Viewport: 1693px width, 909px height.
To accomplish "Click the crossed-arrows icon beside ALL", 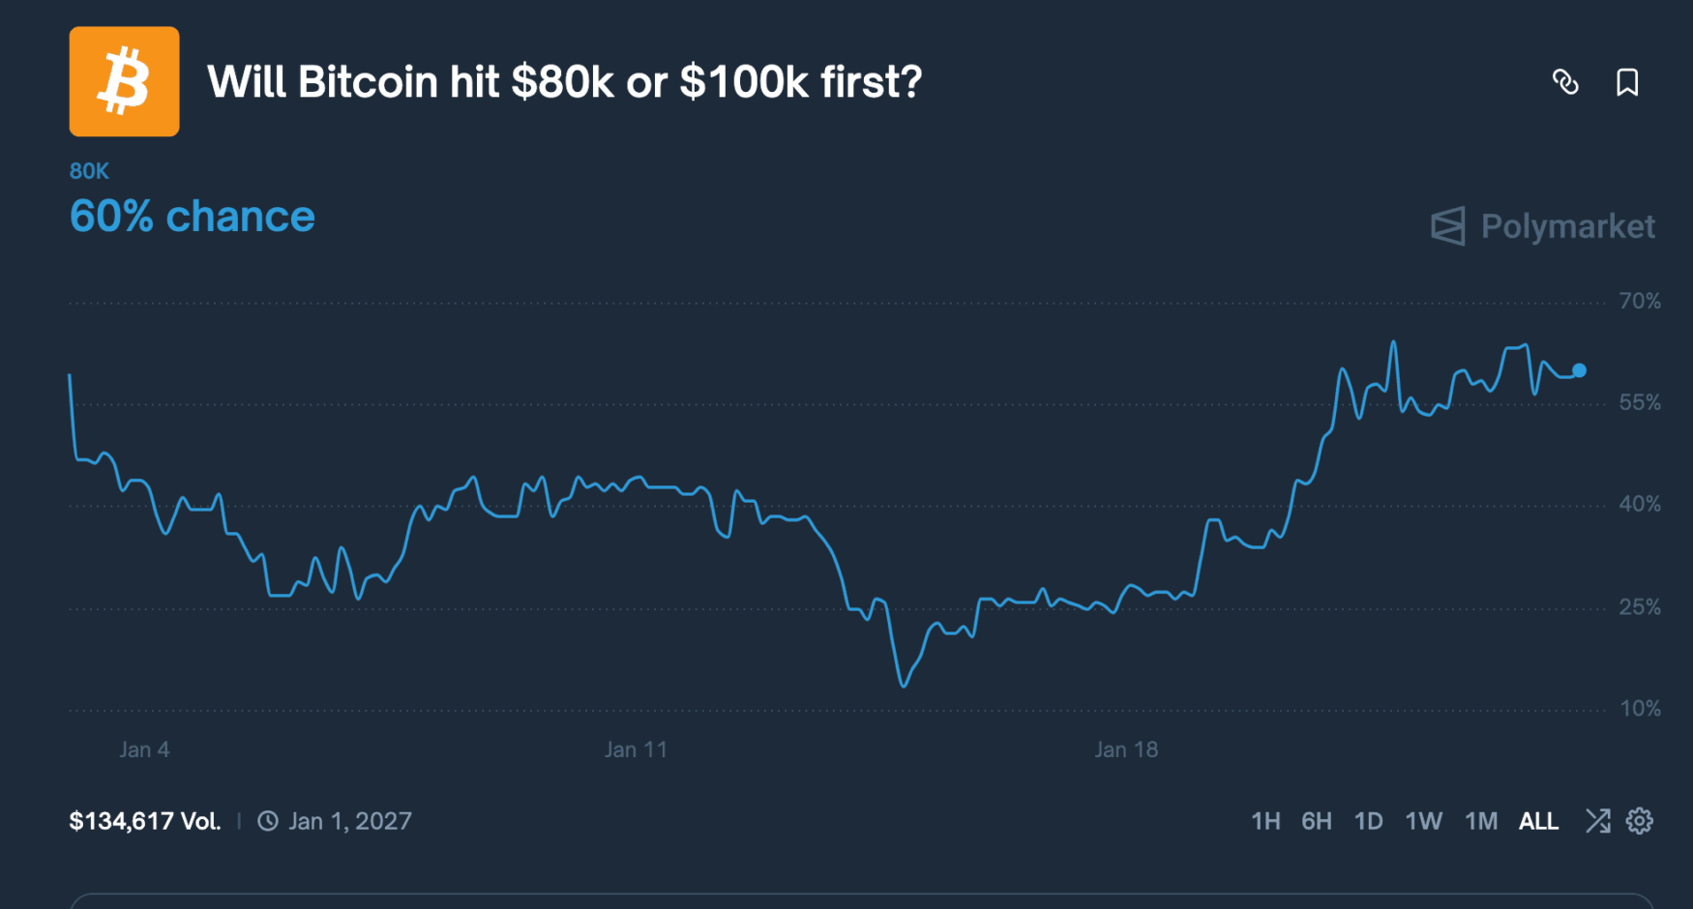I will tap(1598, 821).
